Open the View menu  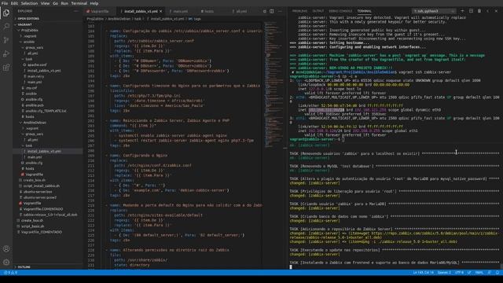(x=46, y=3)
